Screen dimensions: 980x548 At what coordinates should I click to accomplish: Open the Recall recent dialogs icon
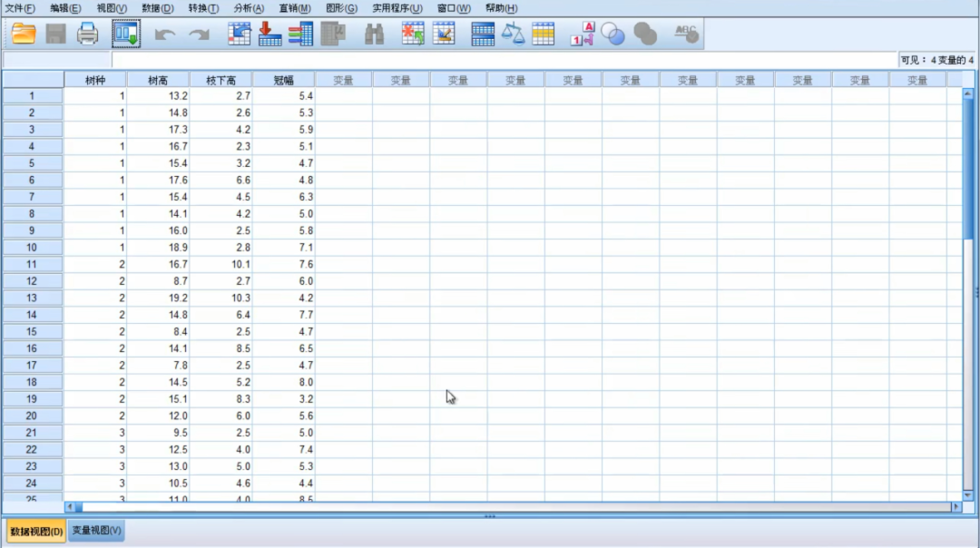point(125,34)
